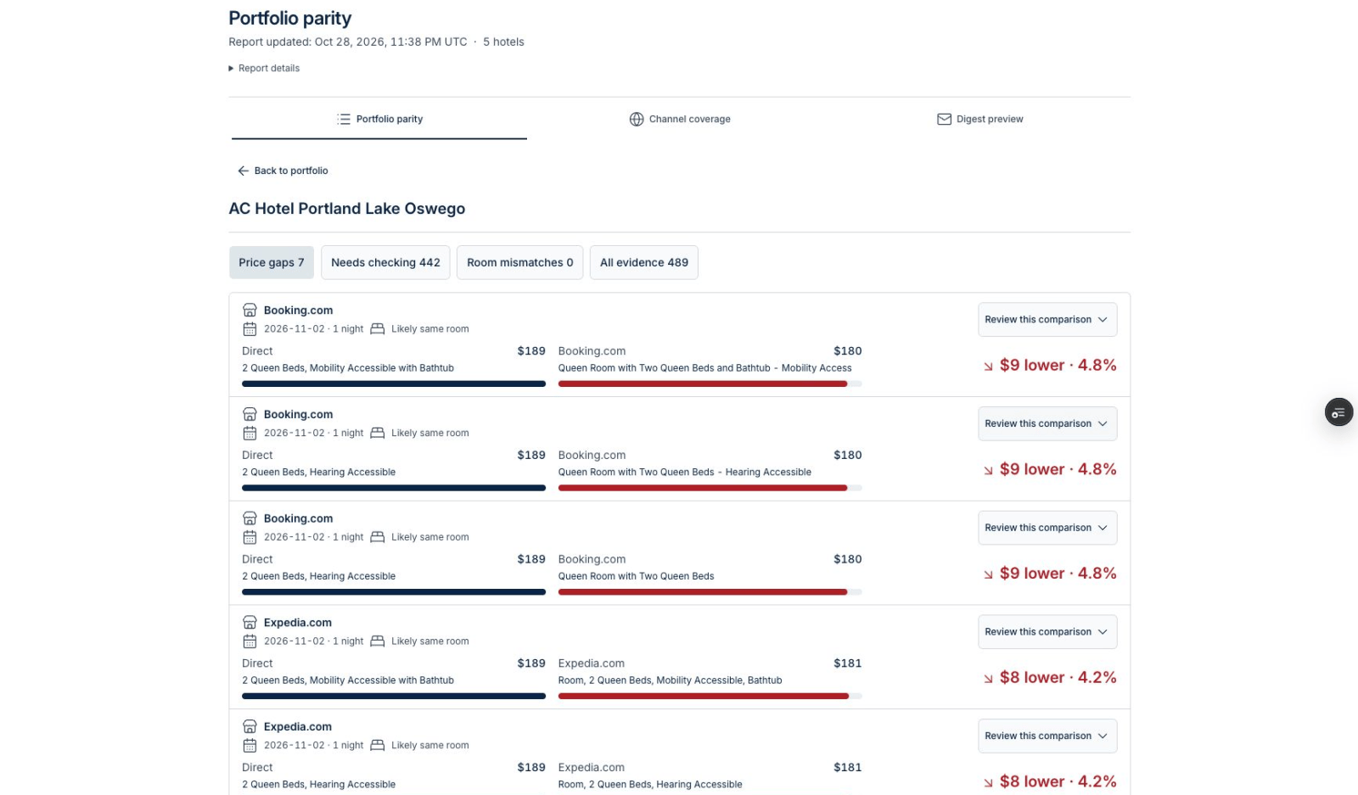Click the floating dark round side button
Image resolution: width=1358 pixels, height=795 pixels.
click(1338, 412)
